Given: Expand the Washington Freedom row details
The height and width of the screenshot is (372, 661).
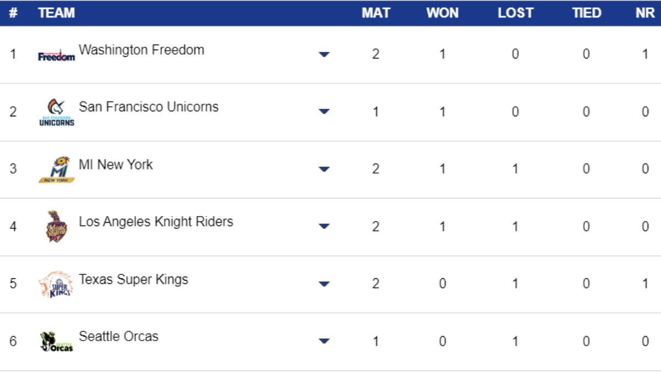Looking at the screenshot, I should [324, 55].
